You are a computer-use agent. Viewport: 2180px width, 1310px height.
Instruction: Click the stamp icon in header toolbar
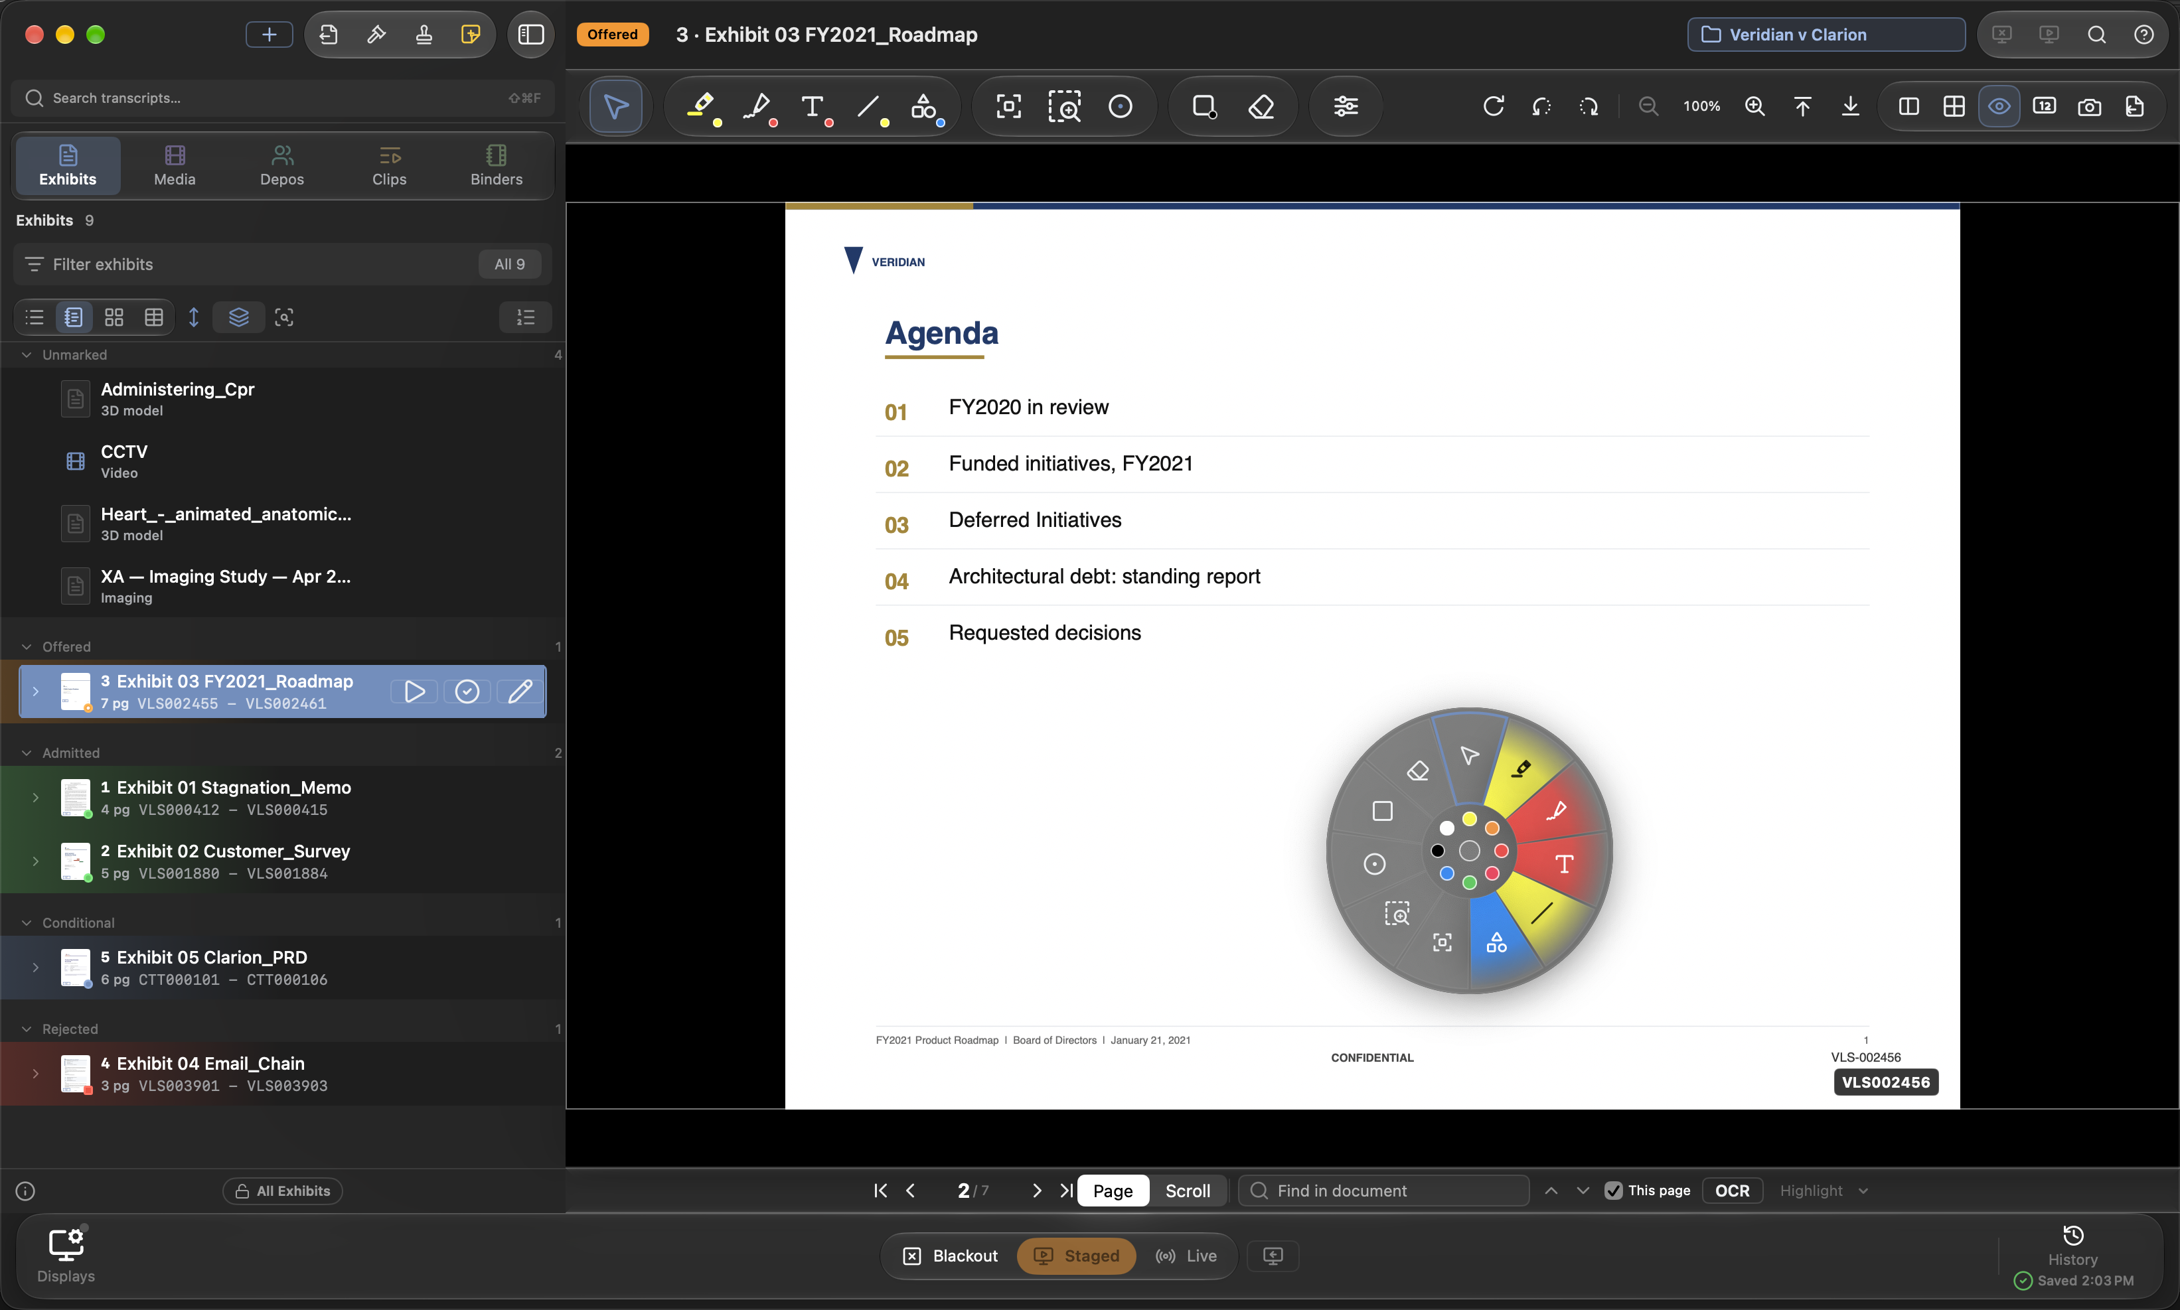click(x=424, y=35)
